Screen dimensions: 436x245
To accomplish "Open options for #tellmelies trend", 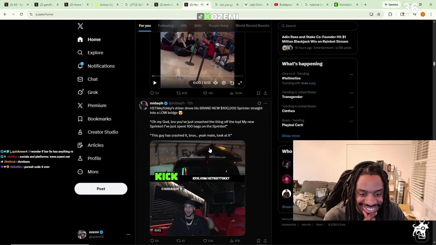I will [352, 75].
